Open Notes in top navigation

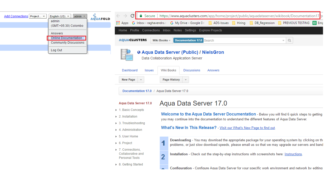point(178,30)
